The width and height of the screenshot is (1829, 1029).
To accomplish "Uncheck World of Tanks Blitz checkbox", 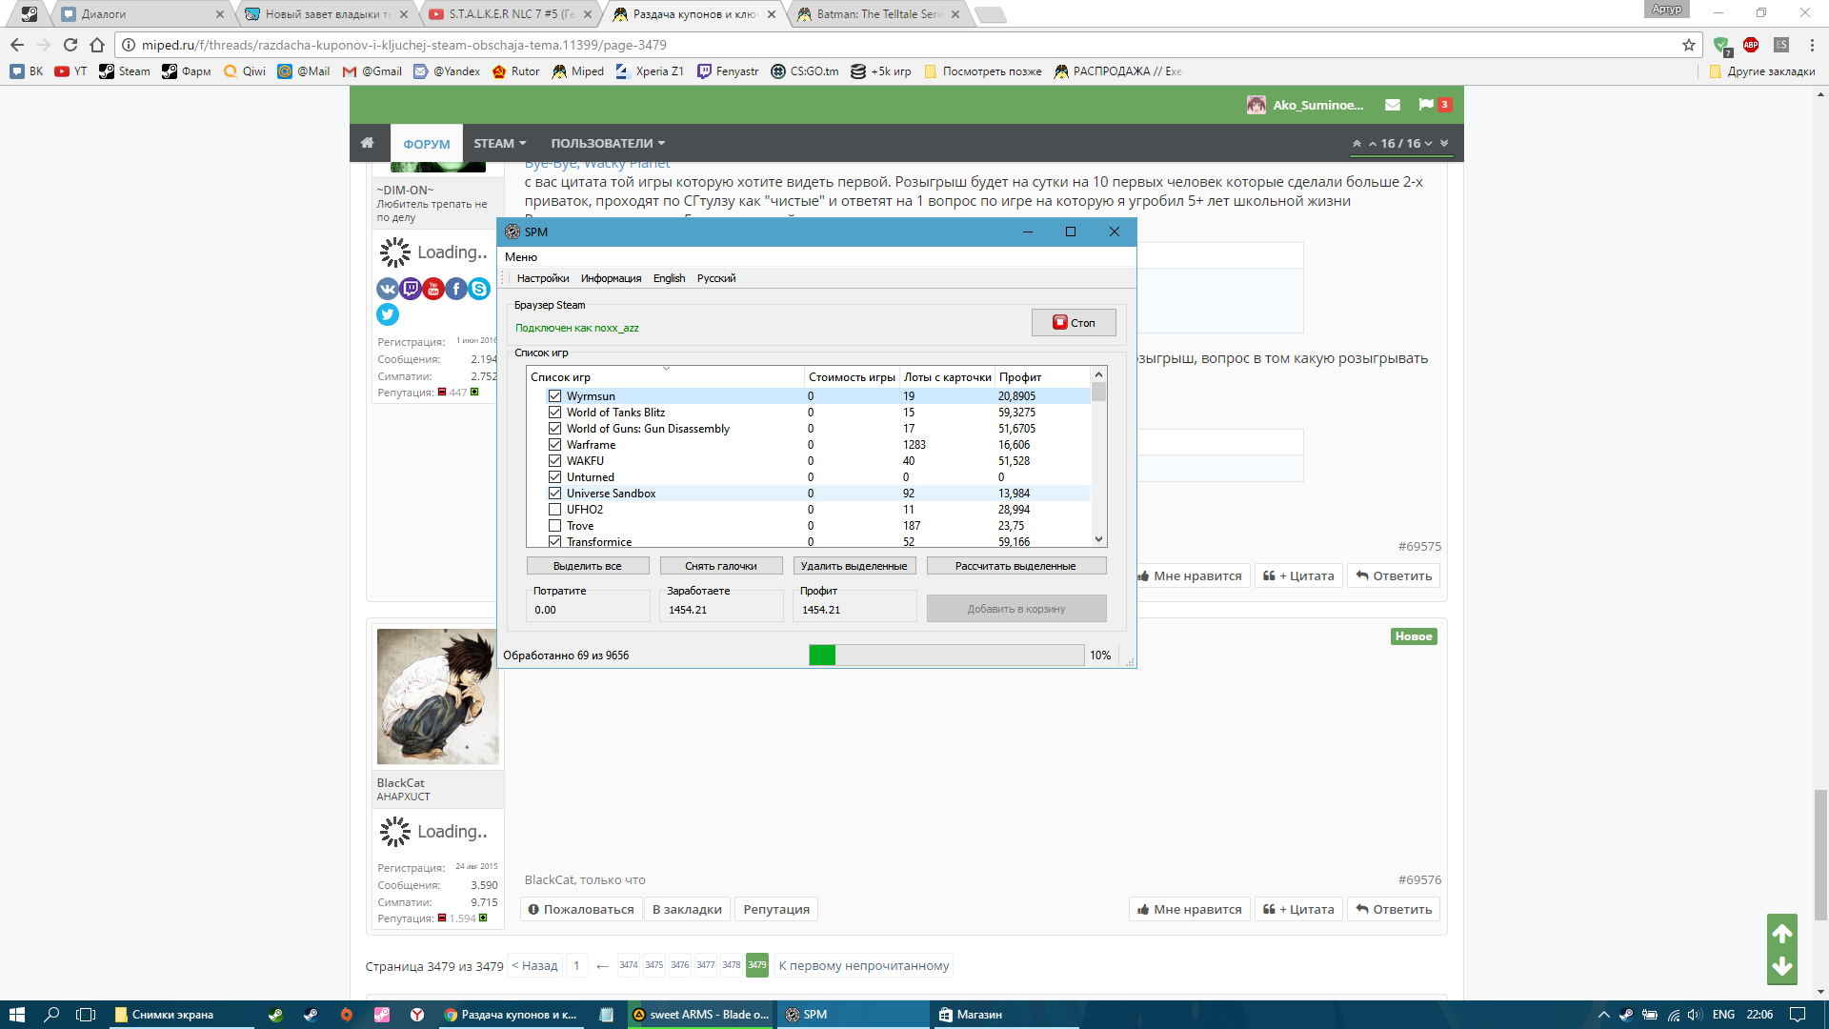I will [554, 413].
